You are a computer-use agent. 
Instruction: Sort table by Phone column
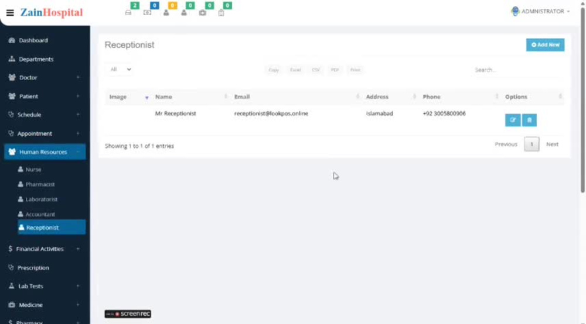tap(459, 97)
